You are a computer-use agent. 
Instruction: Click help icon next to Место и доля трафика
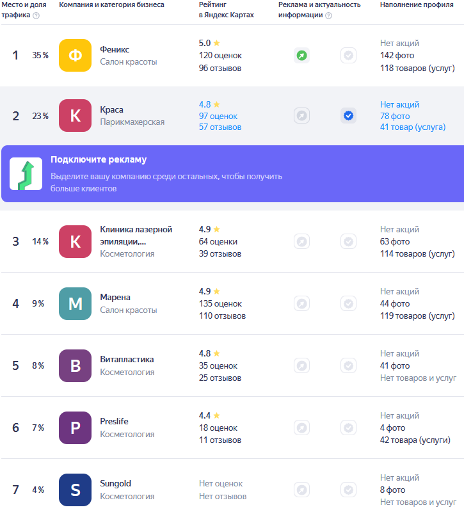(x=36, y=15)
